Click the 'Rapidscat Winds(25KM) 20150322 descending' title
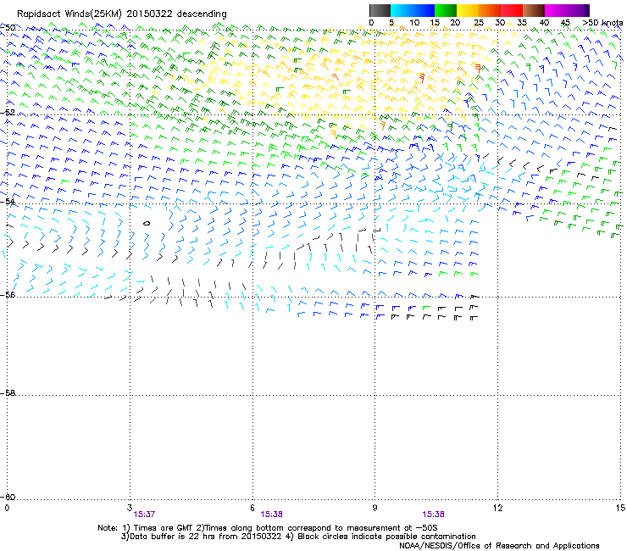The width and height of the screenshot is (627, 551). 121,14
